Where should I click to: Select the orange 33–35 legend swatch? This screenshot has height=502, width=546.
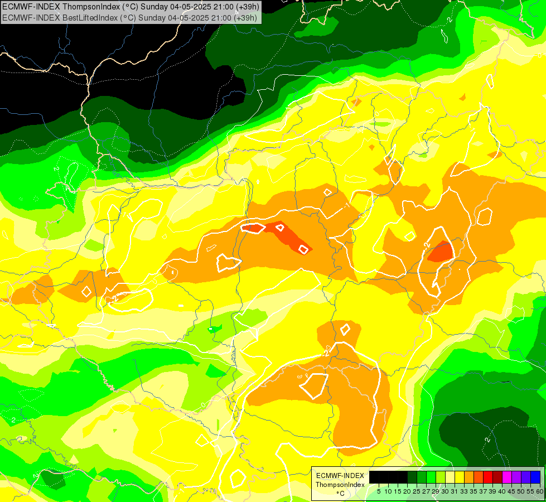click(x=470, y=477)
